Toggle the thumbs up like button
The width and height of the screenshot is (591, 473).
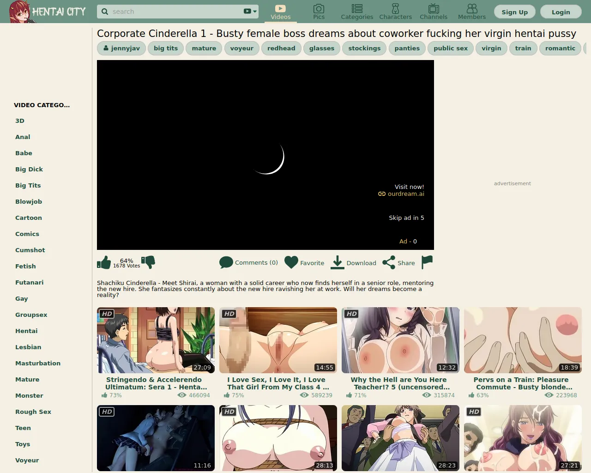click(x=104, y=262)
